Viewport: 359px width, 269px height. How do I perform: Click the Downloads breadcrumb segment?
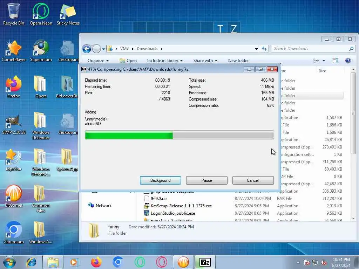click(x=147, y=49)
